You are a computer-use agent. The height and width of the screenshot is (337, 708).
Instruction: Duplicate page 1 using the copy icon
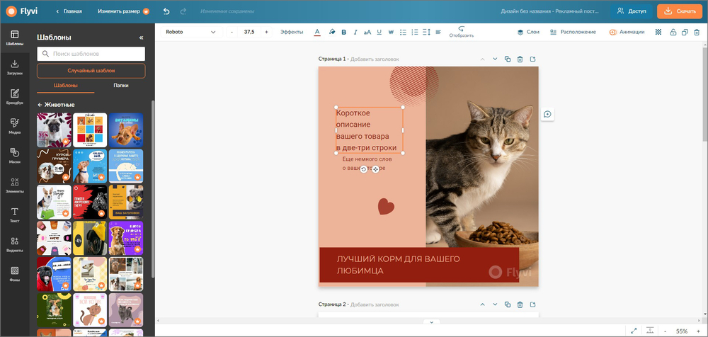point(508,59)
